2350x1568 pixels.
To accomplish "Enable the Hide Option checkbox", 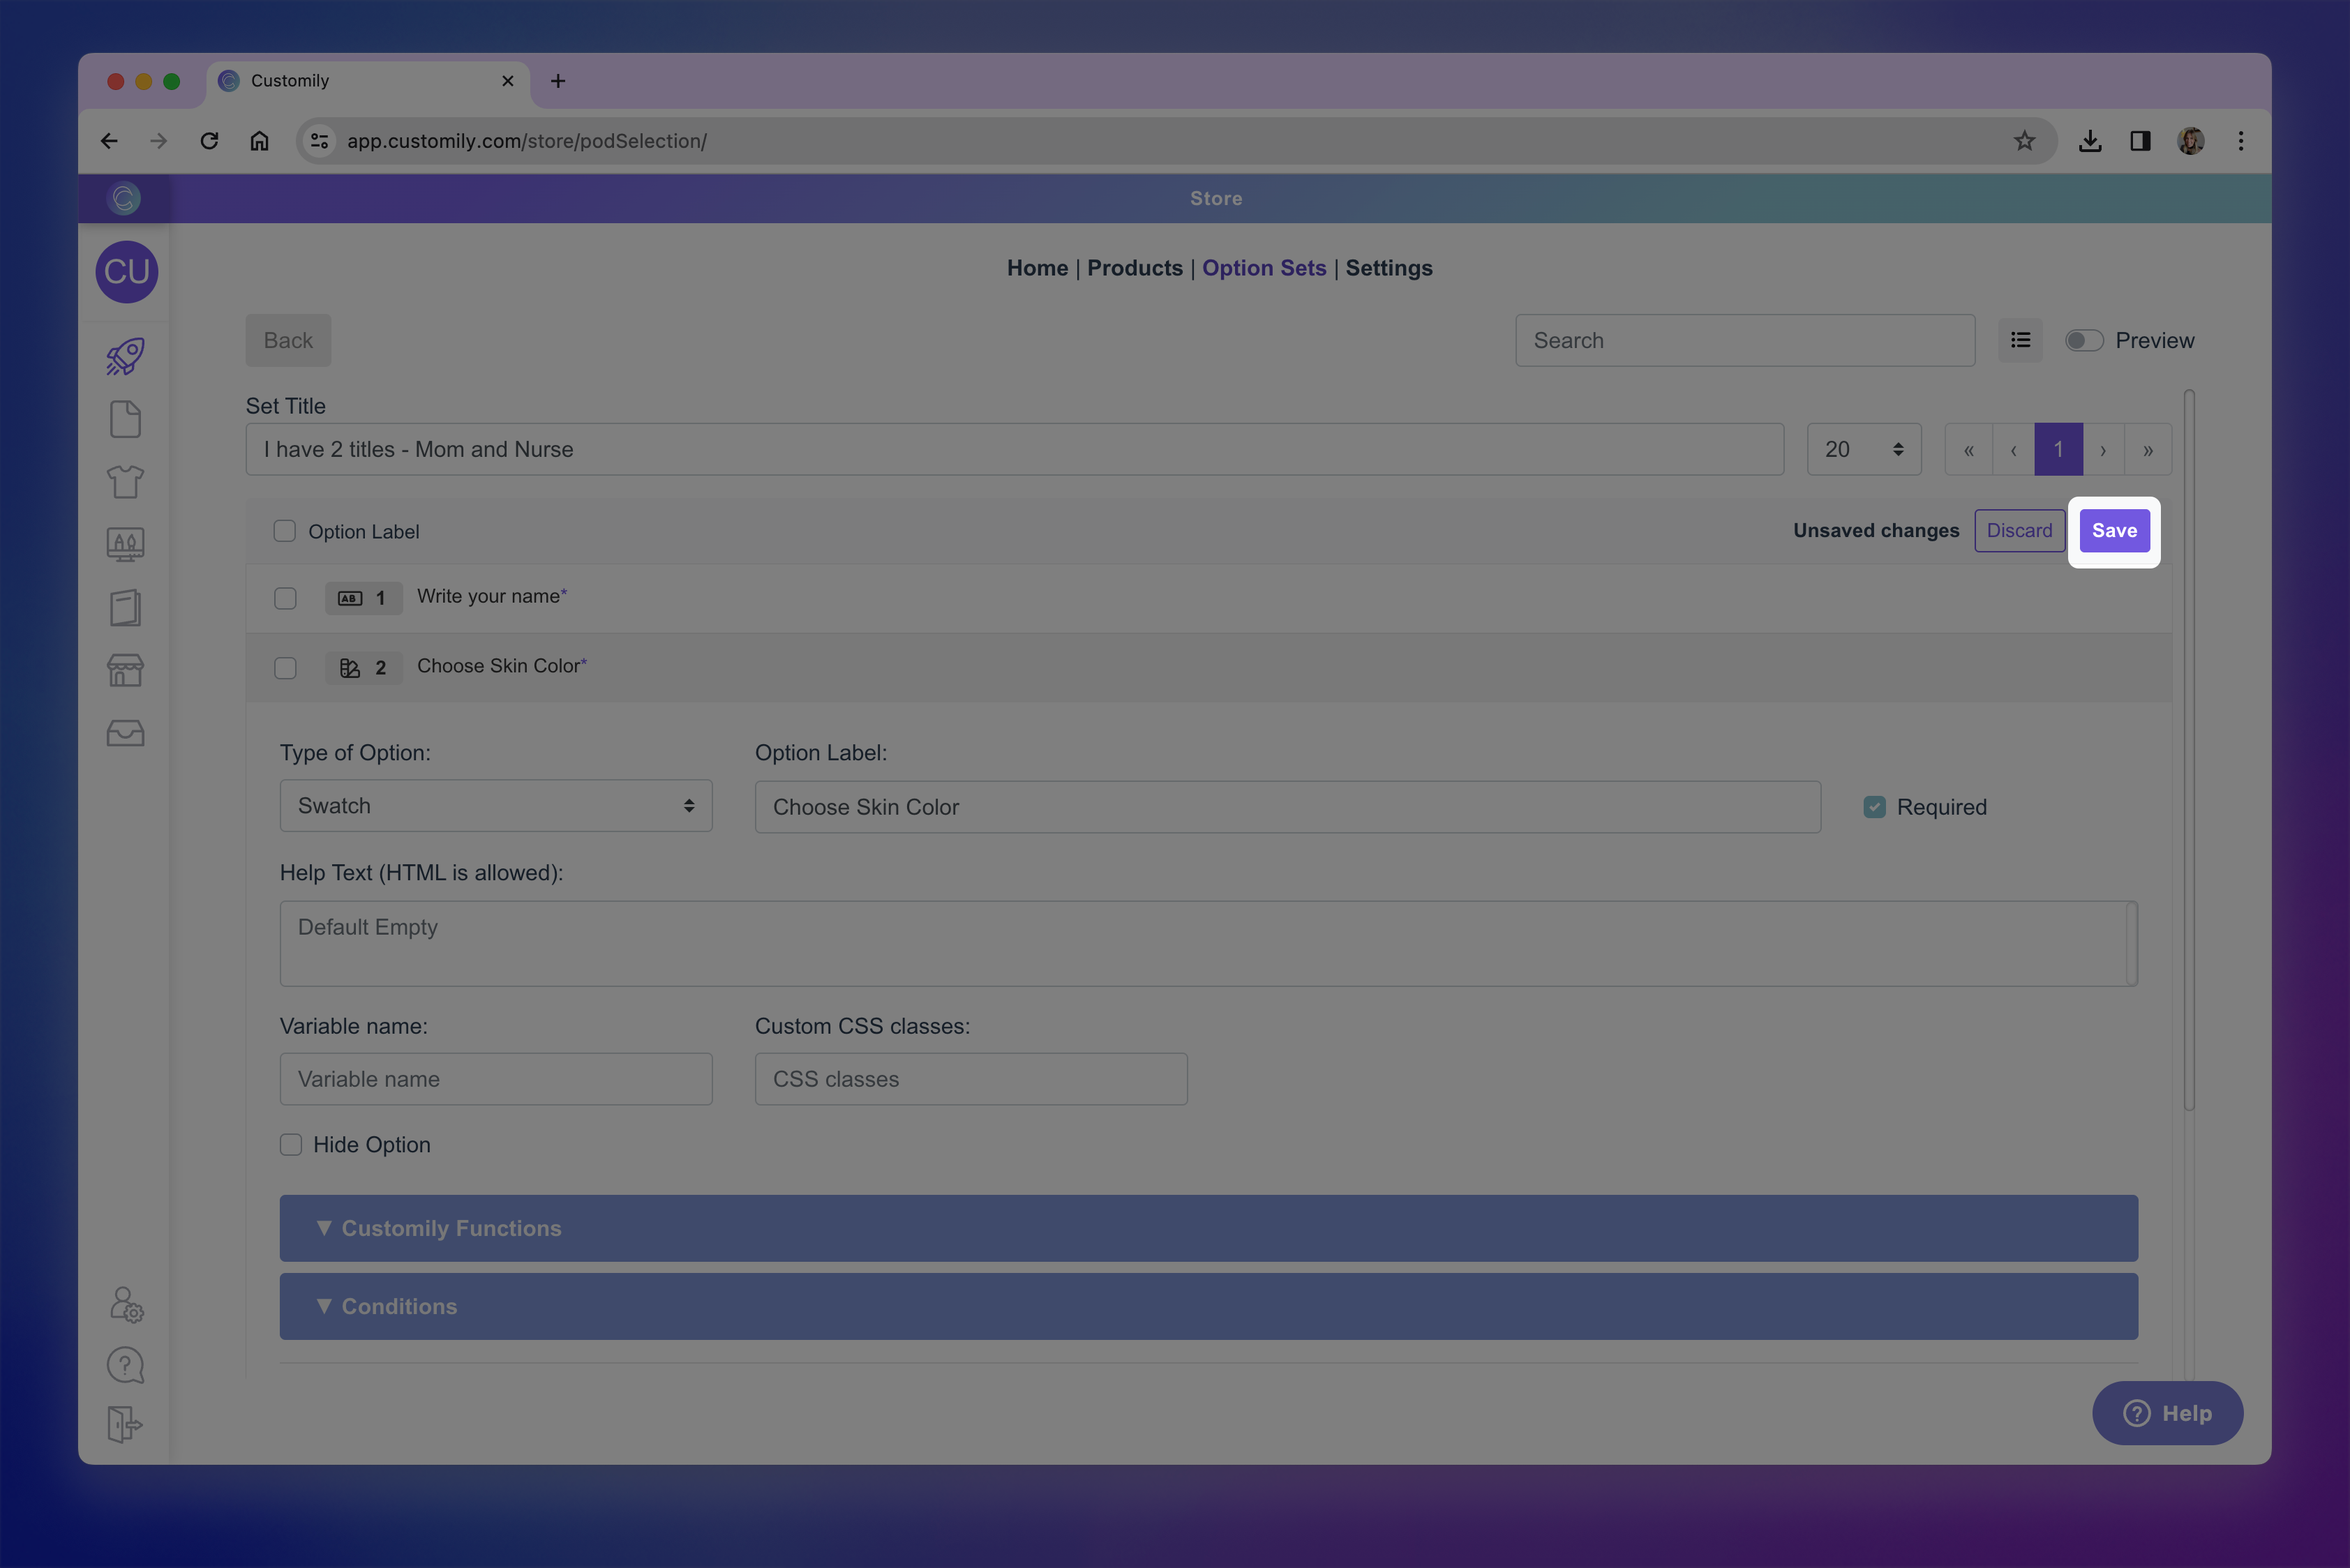I will pos(291,1145).
